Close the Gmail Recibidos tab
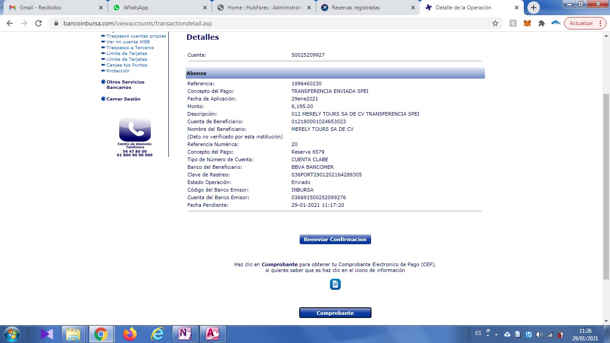This screenshot has height=343, width=610. pyautogui.click(x=101, y=8)
